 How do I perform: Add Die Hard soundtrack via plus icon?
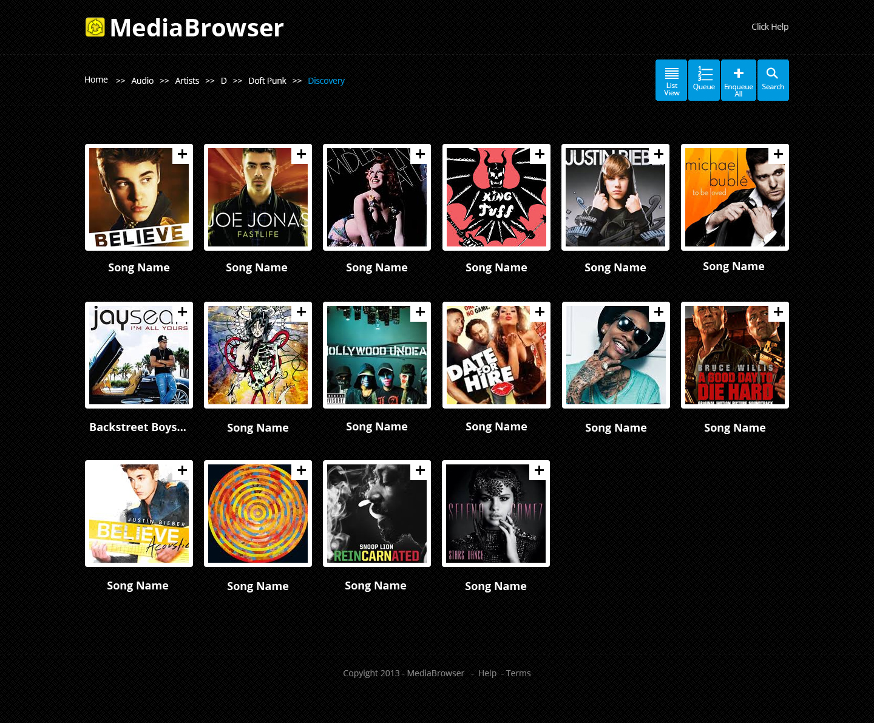click(778, 312)
